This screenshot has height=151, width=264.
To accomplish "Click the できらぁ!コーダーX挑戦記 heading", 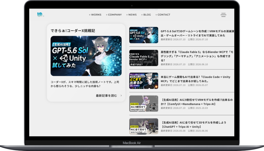I will pos(73,31).
